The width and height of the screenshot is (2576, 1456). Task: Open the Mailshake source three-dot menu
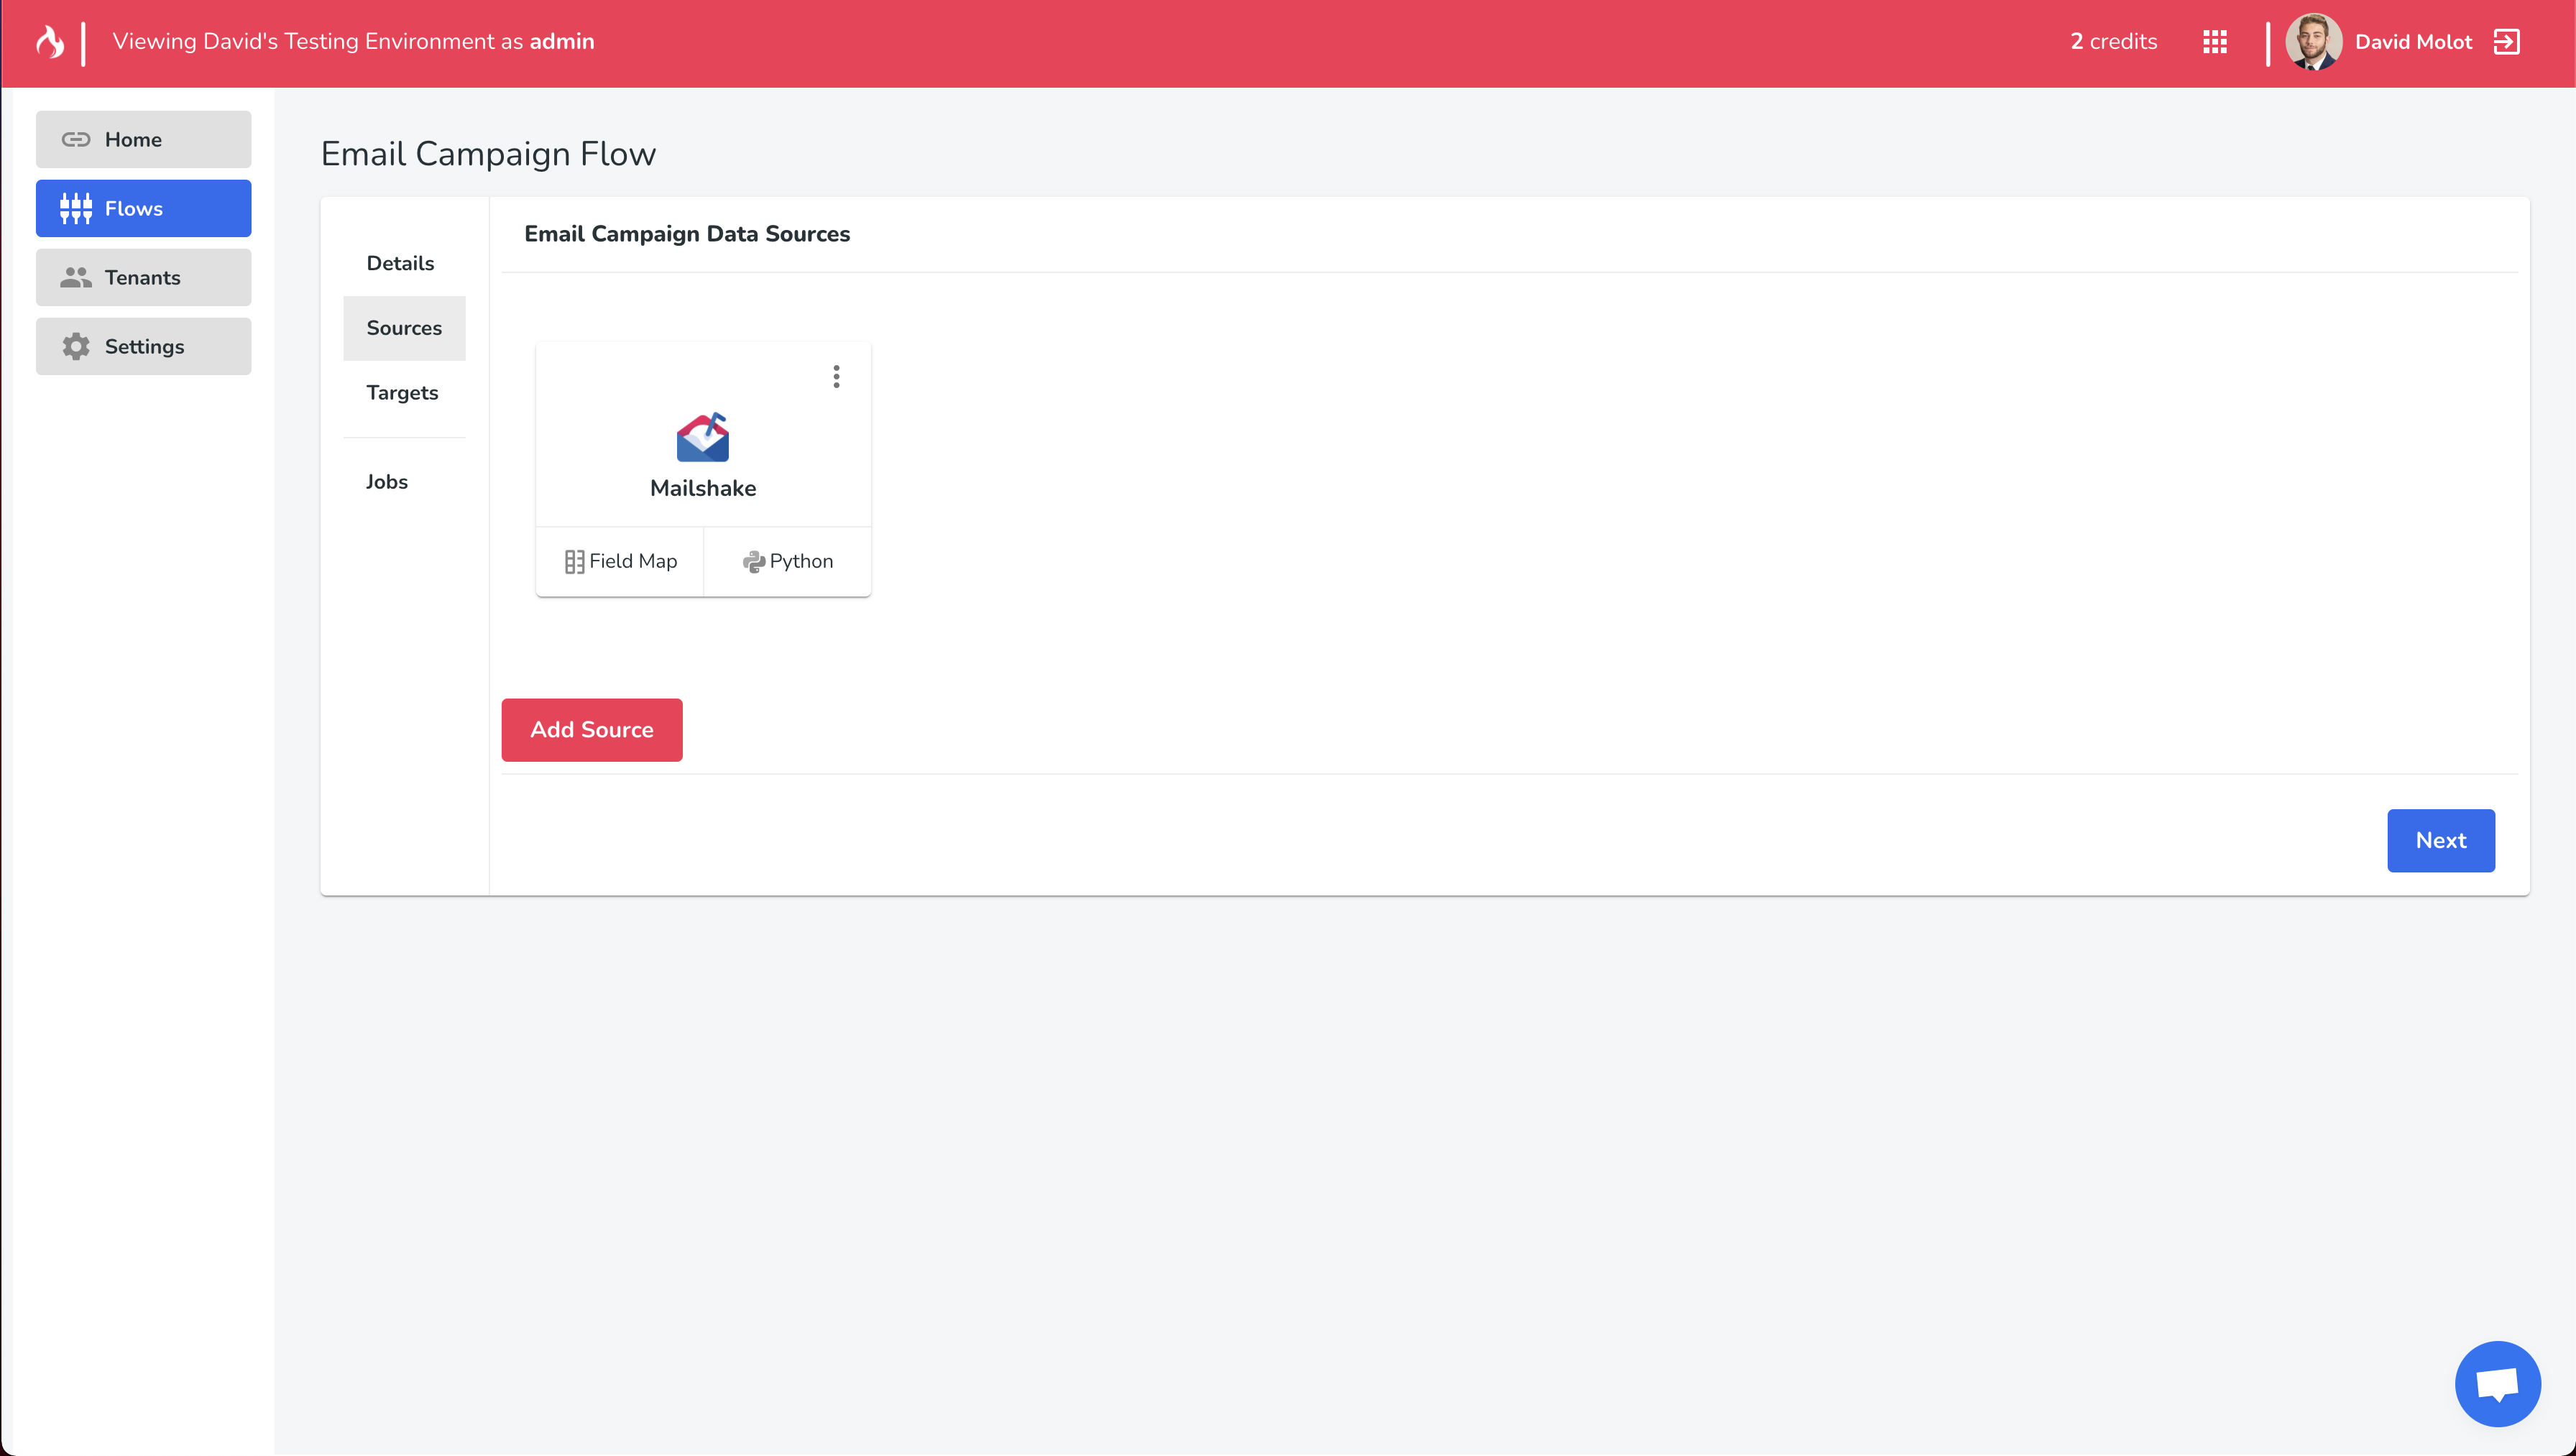[x=836, y=376]
